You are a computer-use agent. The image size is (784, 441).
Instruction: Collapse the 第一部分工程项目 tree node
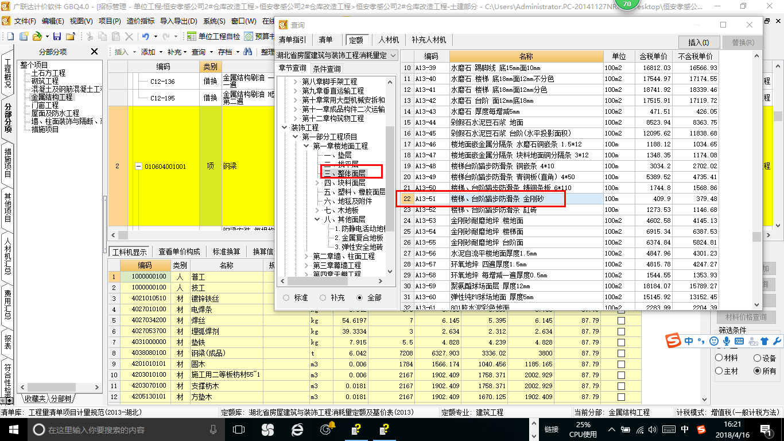coord(296,137)
